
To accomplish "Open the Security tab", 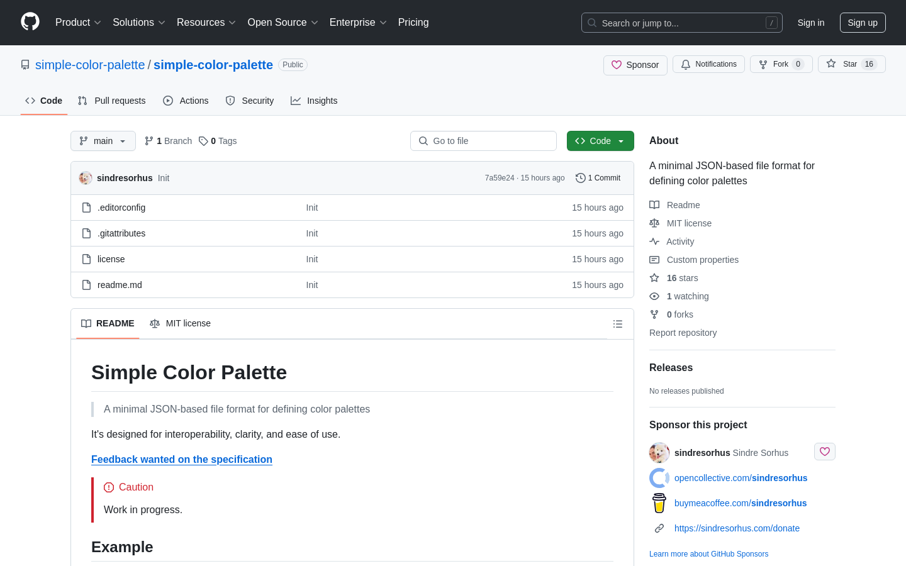I will click(250, 101).
